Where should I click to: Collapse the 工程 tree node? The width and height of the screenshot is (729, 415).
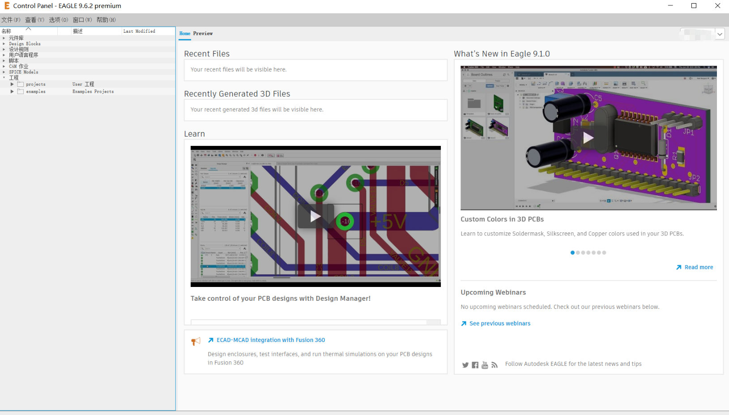pos(4,77)
